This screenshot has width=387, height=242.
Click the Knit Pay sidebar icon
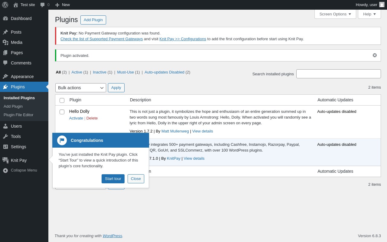click(5, 160)
